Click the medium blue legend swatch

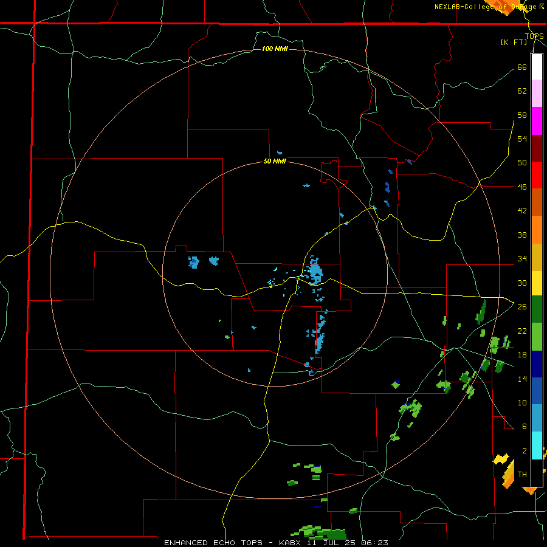[x=537, y=391]
